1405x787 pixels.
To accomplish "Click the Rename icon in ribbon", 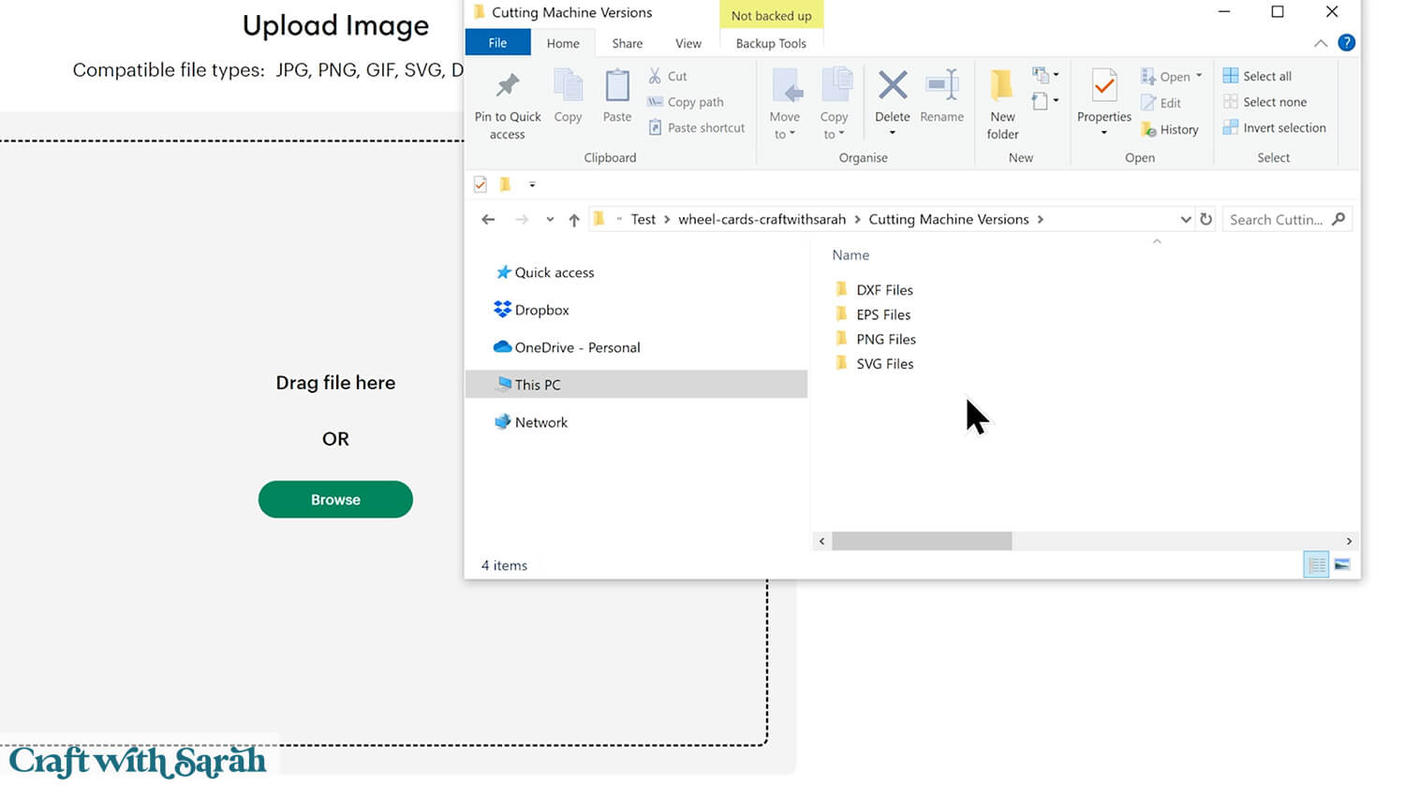I will (x=941, y=86).
